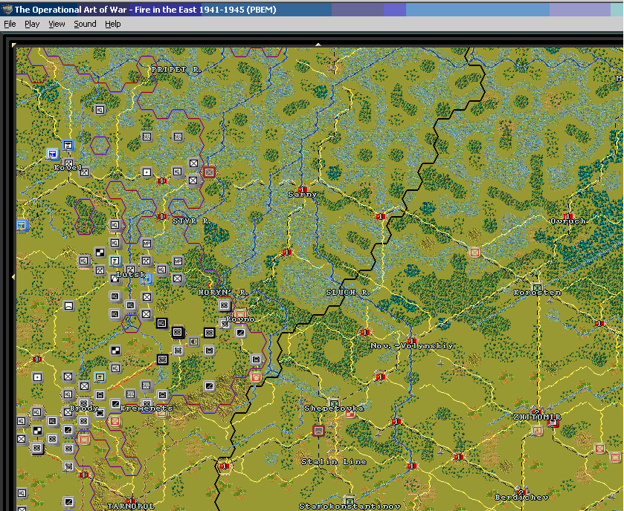Click the objective marker at Berdichev
The width and height of the screenshot is (624, 511).
coord(520,492)
